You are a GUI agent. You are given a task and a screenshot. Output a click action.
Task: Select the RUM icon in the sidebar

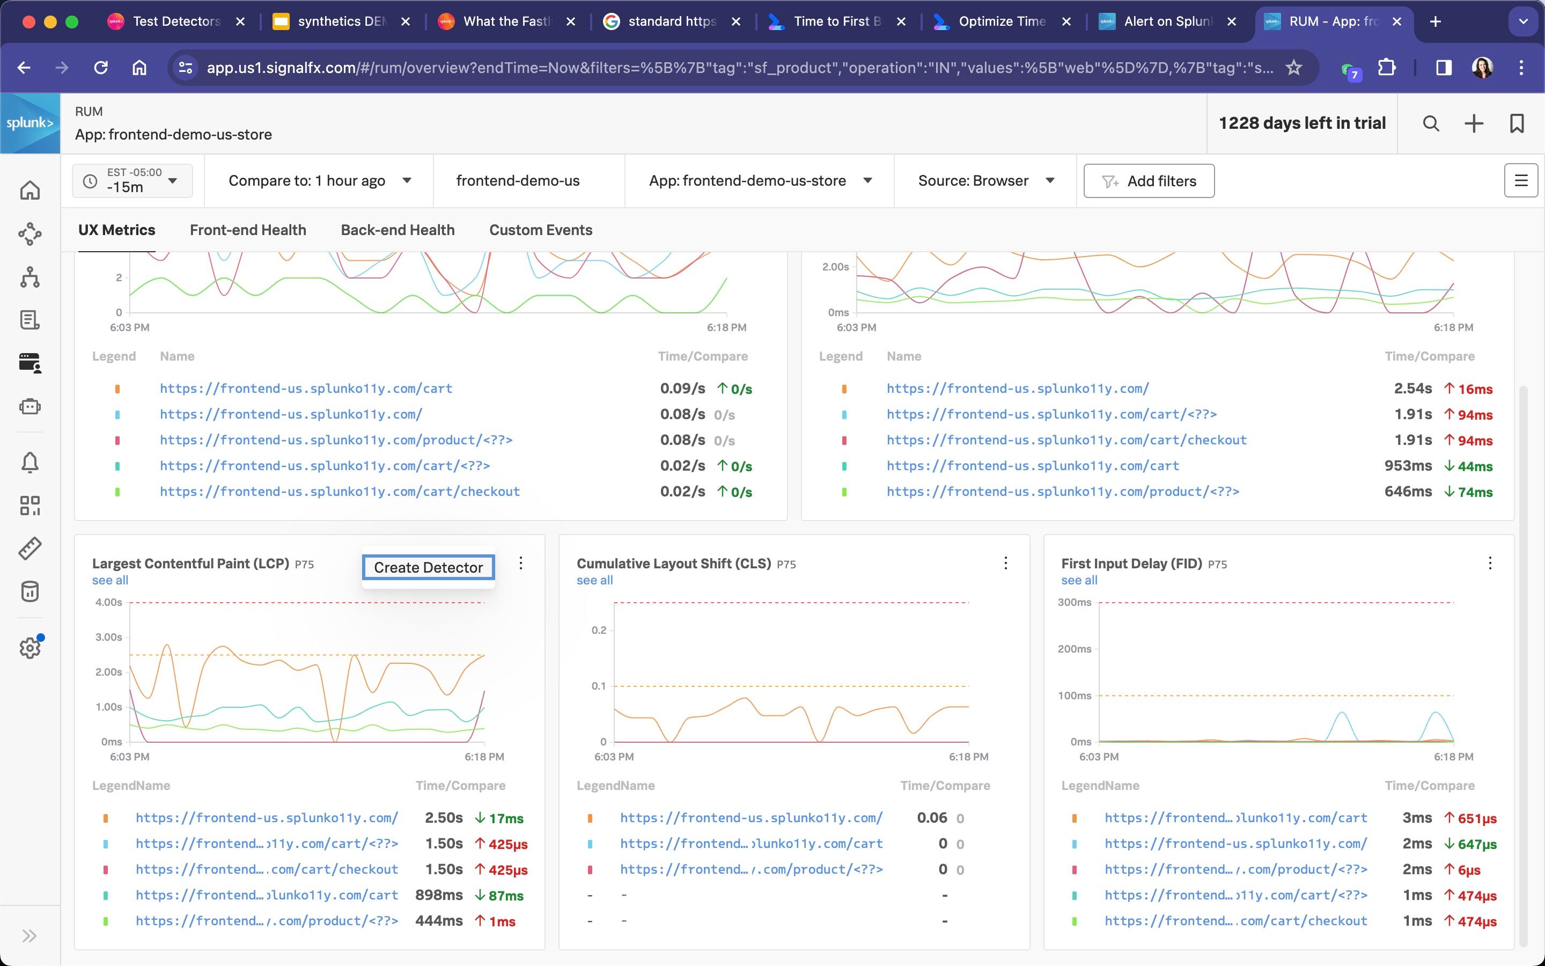(30, 363)
